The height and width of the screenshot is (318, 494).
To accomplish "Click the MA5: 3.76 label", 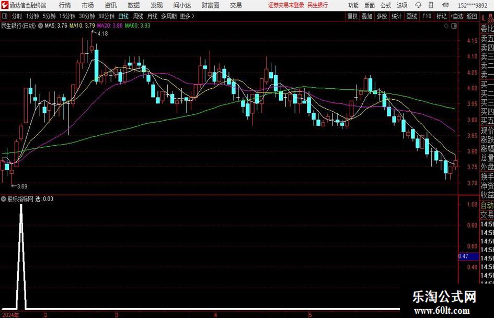I will coord(56,26).
